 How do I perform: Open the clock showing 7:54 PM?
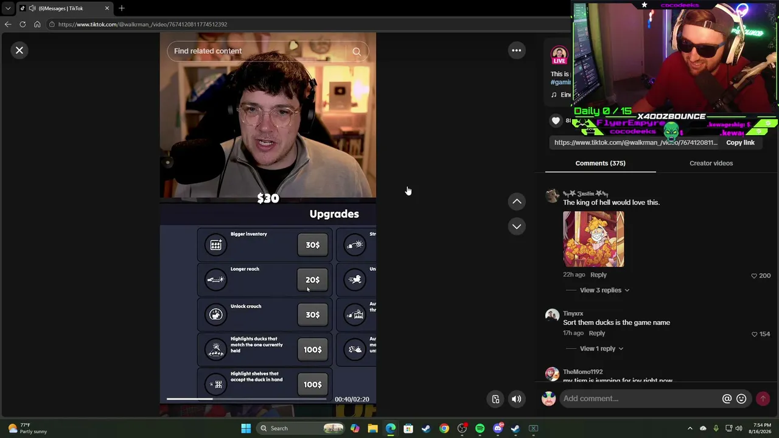762,428
